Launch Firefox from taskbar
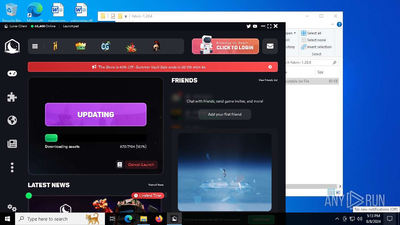This screenshot has height=225, width=400. point(159,219)
